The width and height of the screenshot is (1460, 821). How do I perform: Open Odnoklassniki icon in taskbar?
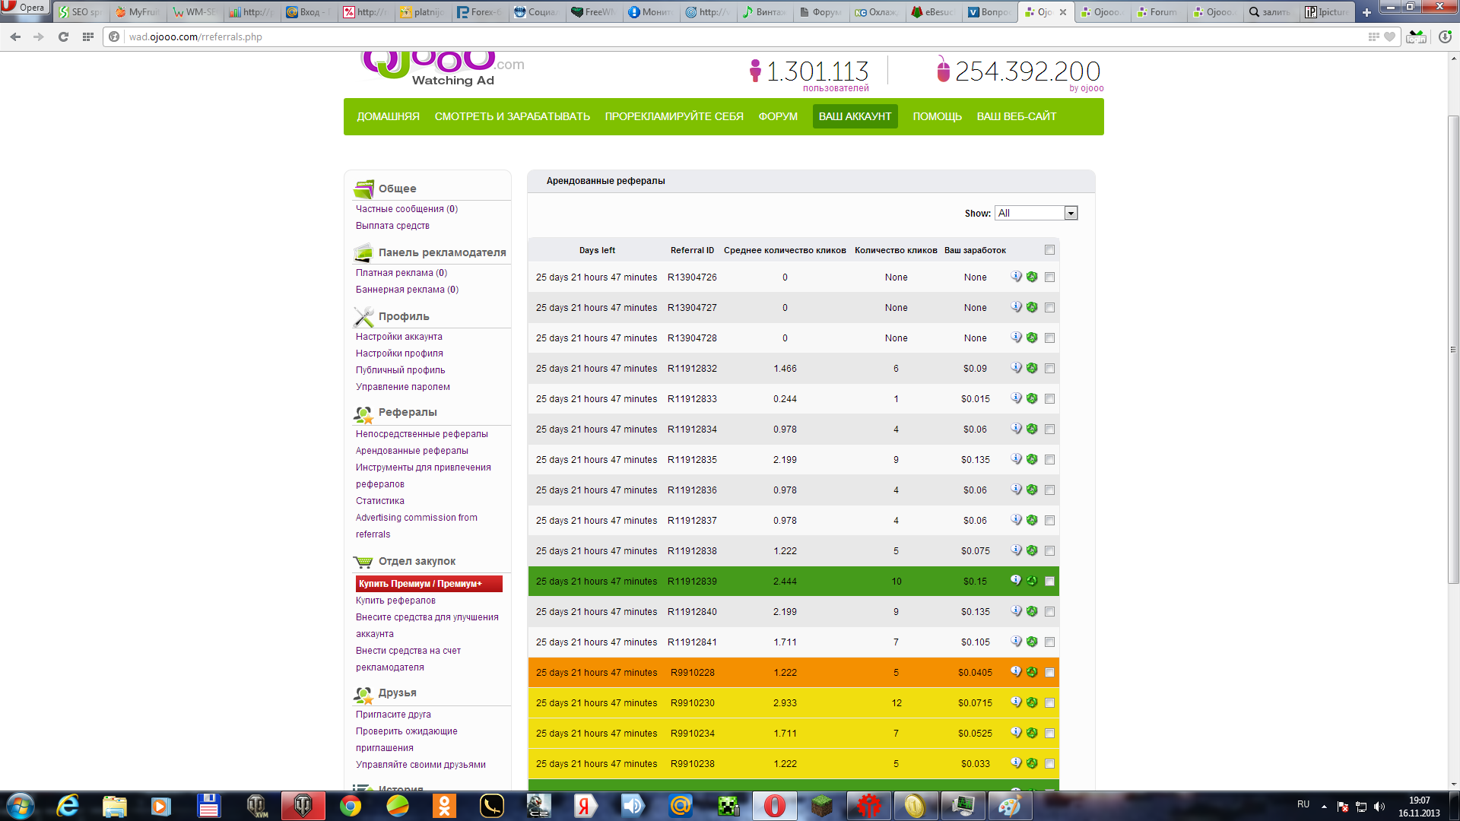pos(445,806)
